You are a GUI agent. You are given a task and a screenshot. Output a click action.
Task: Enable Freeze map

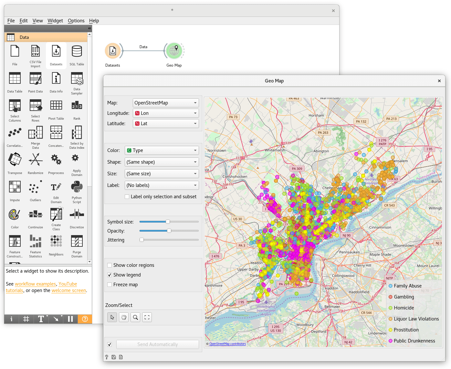point(110,285)
